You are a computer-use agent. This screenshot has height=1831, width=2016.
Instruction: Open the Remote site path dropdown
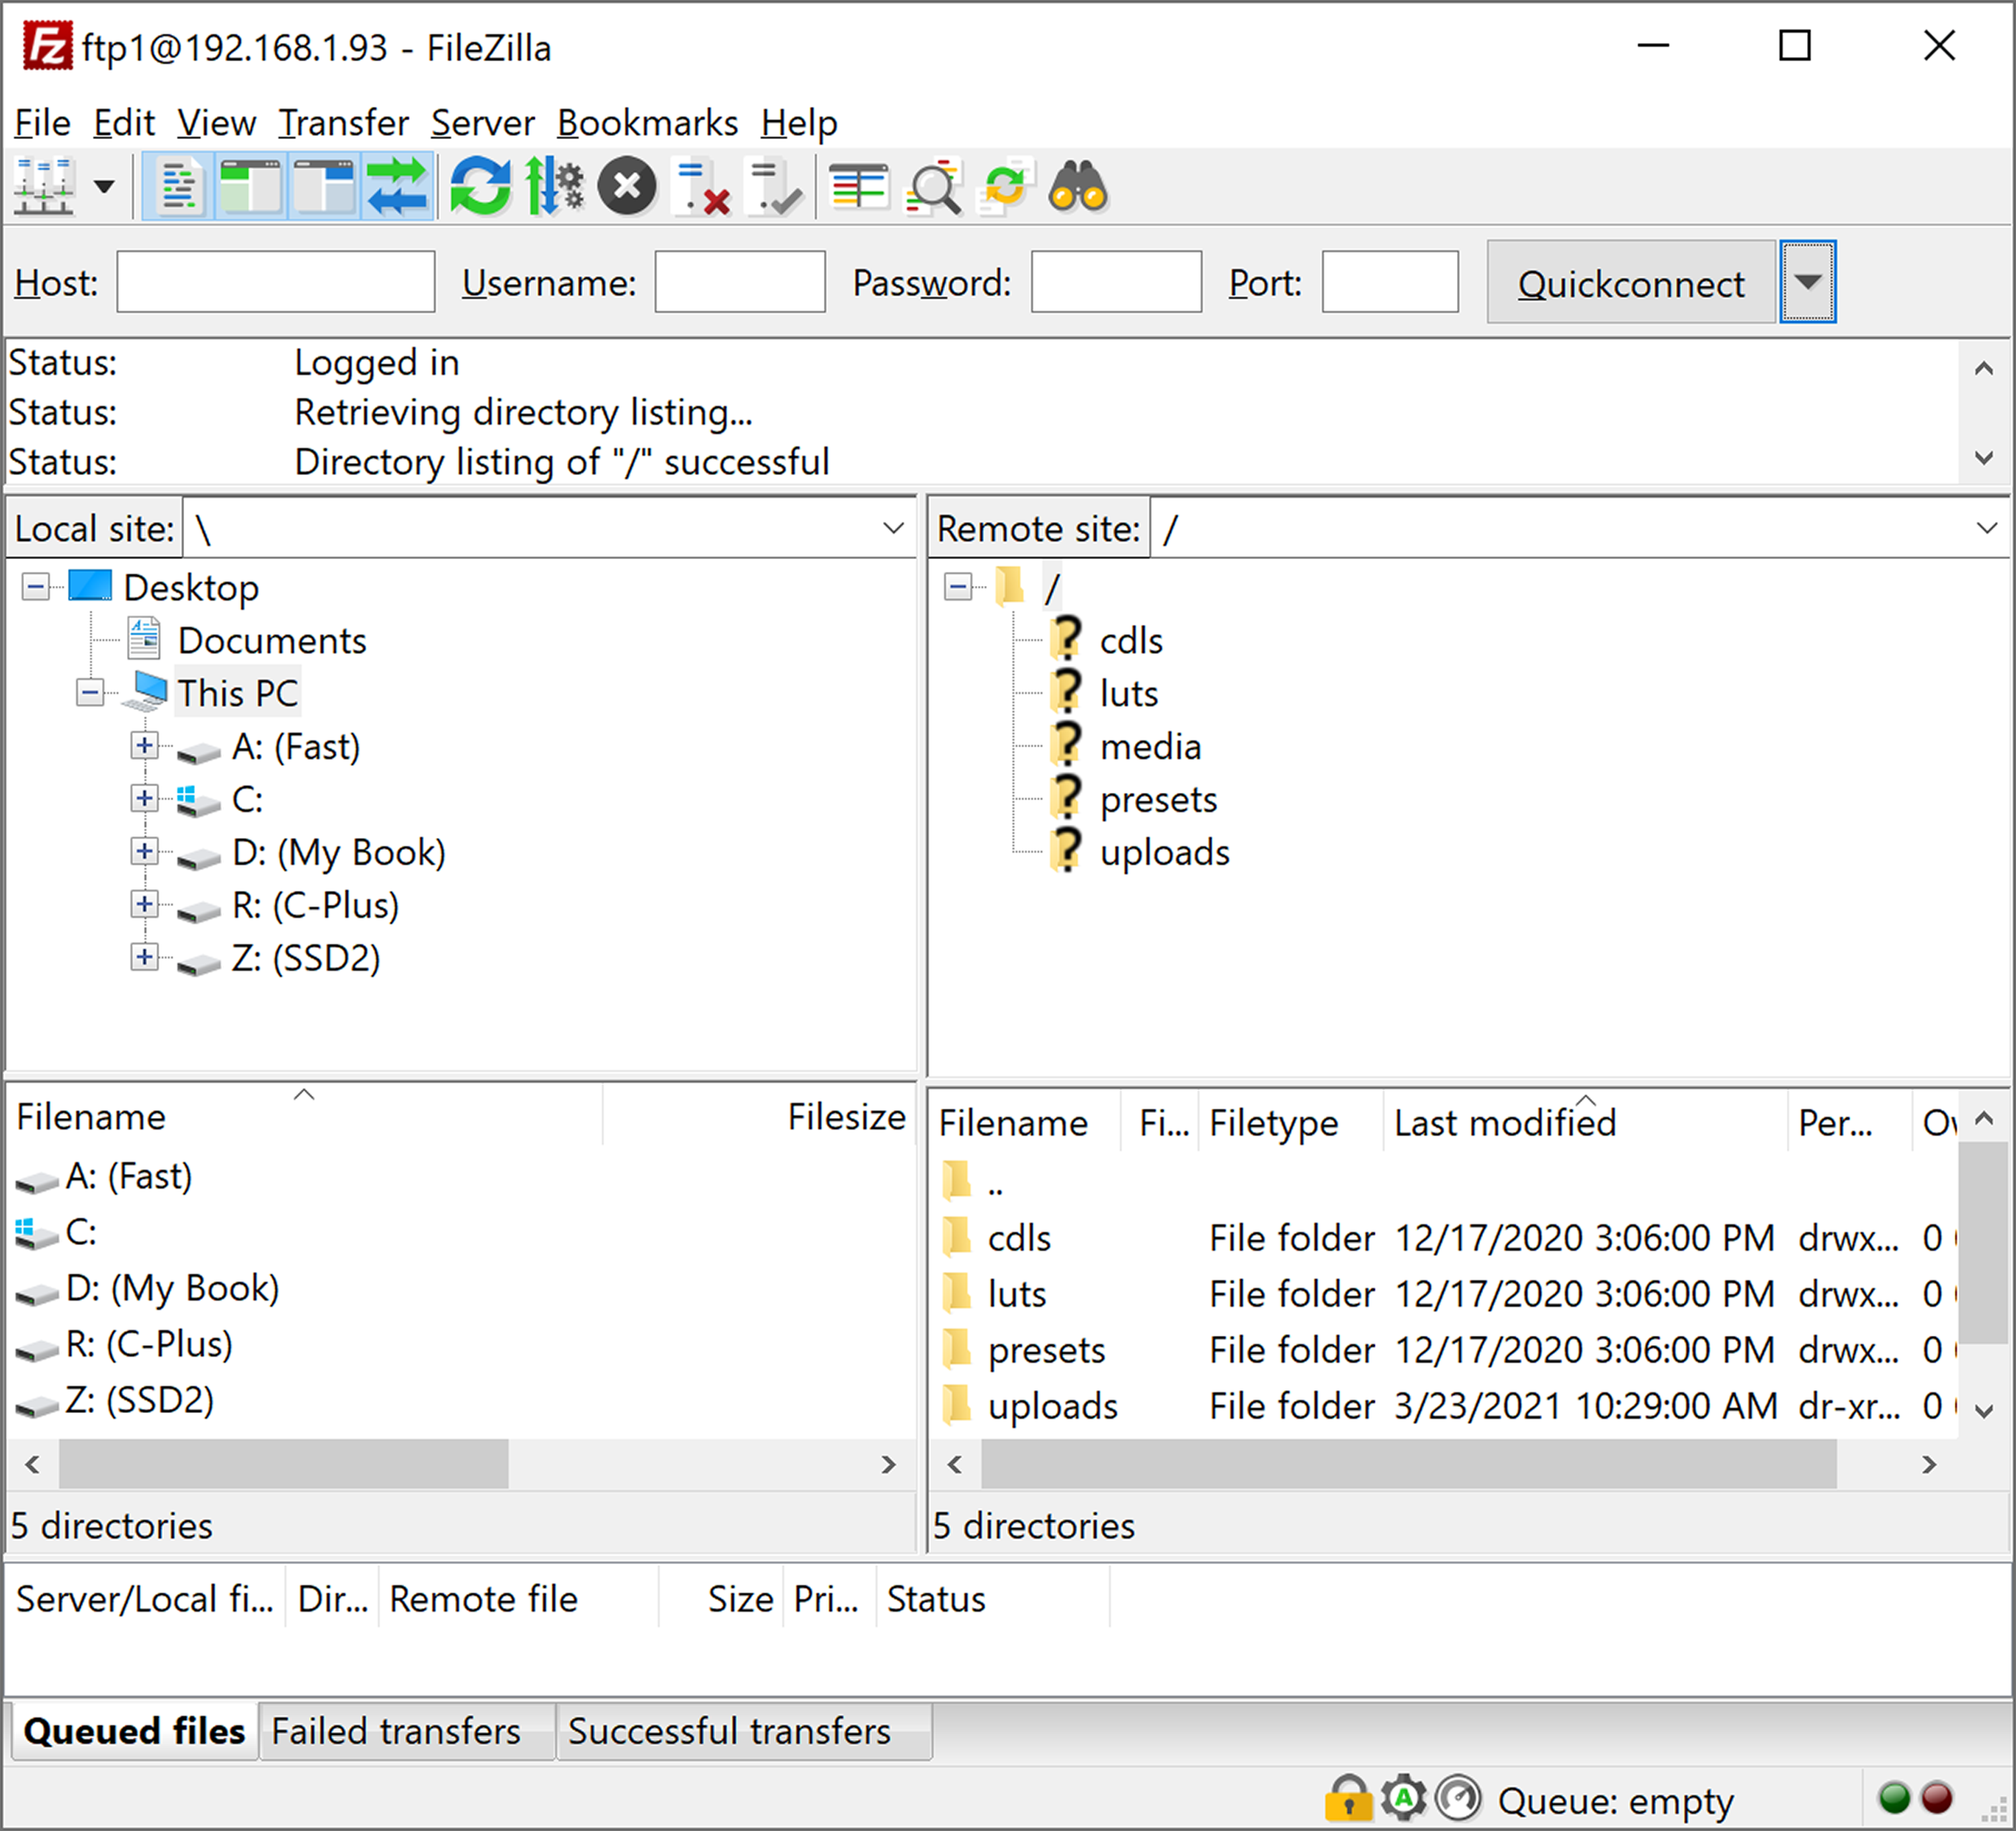pyautogui.click(x=1986, y=528)
